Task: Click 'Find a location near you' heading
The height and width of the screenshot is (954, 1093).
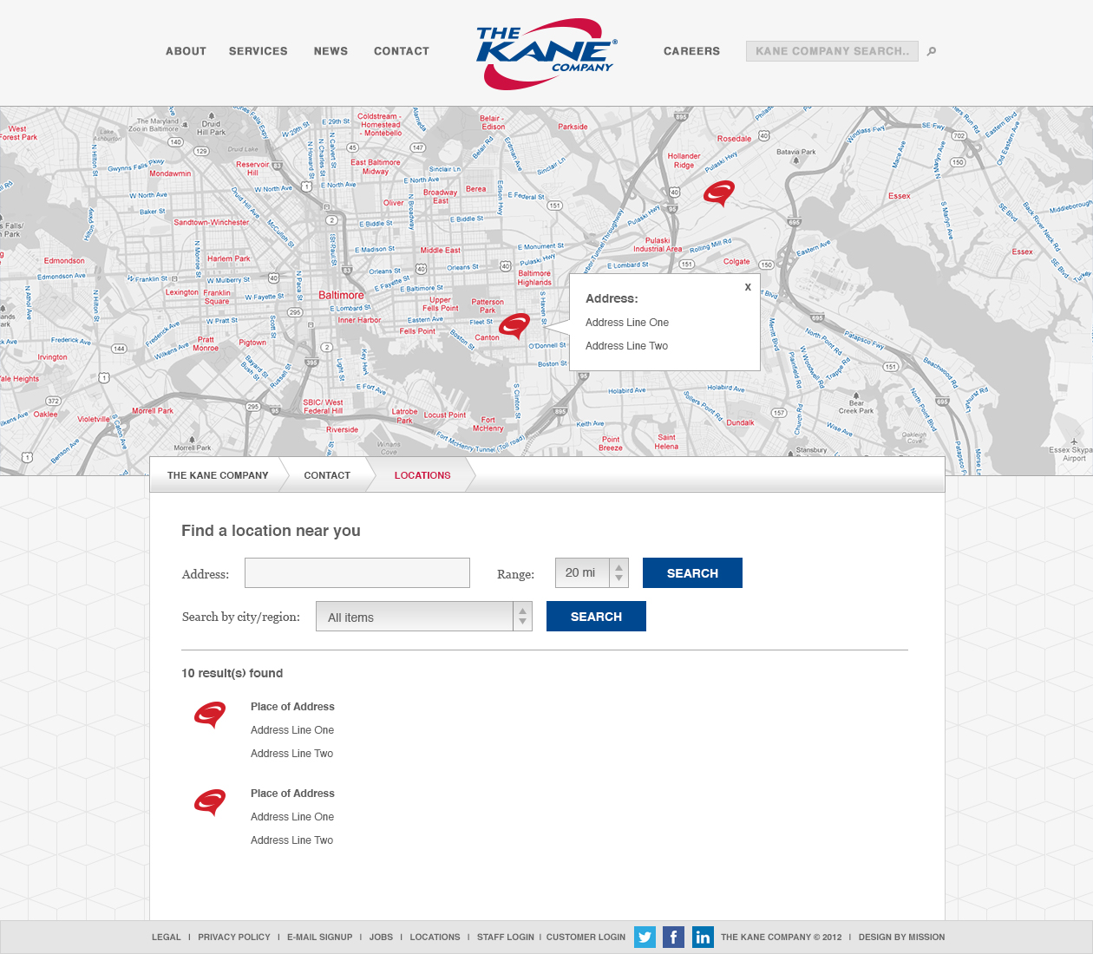Action: click(x=271, y=531)
